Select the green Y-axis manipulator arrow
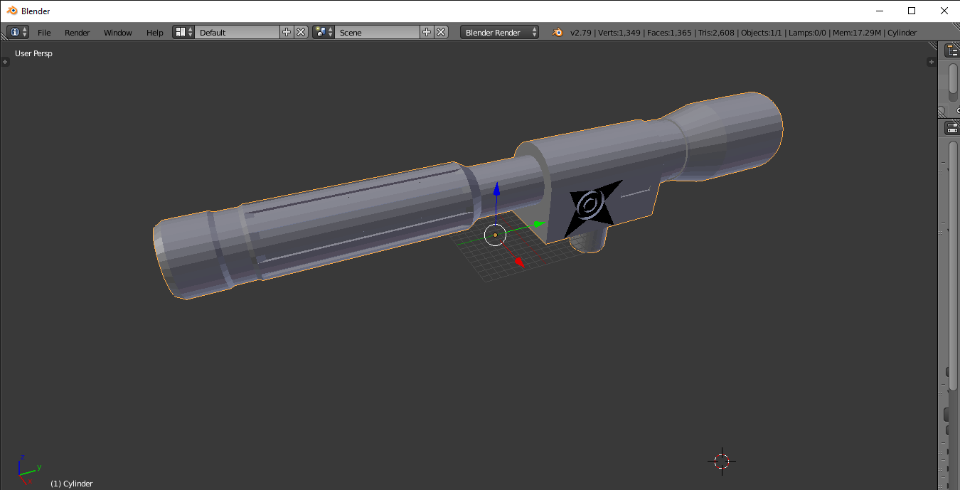Screen dimensions: 960x490 point(538,225)
